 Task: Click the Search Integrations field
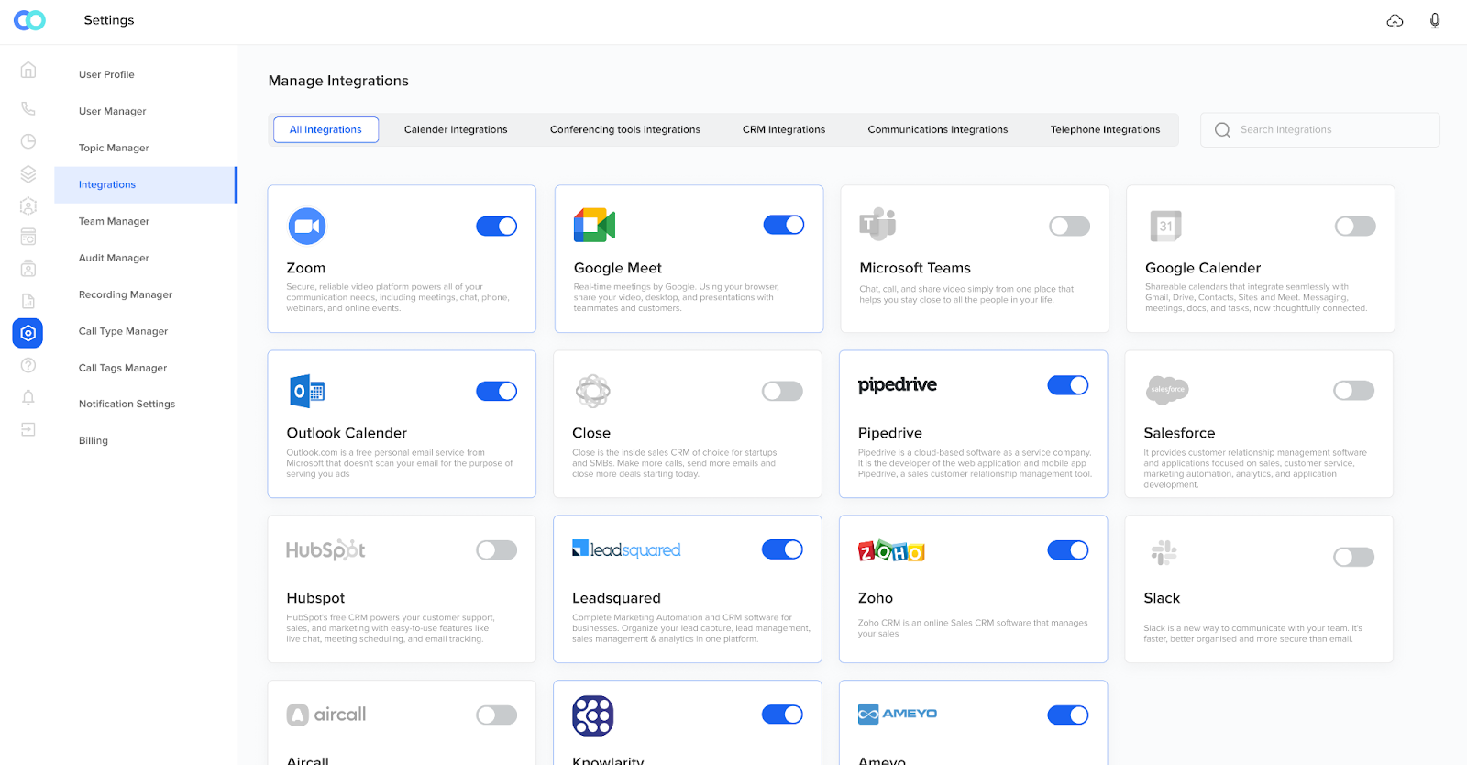point(1320,130)
